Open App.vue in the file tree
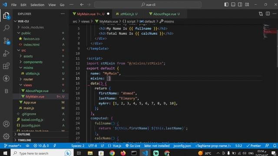278x156 pixels. point(30,102)
